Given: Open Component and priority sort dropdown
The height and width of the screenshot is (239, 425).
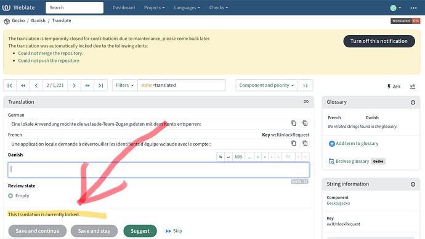Looking at the screenshot, I should [x=267, y=85].
